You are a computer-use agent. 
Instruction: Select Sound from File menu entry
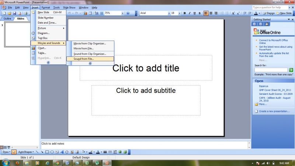[84, 59]
